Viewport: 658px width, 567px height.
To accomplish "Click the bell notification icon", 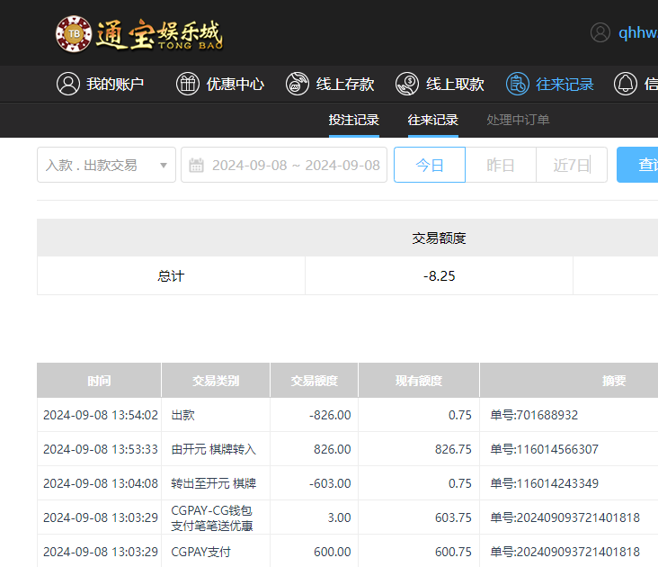I will [x=625, y=84].
